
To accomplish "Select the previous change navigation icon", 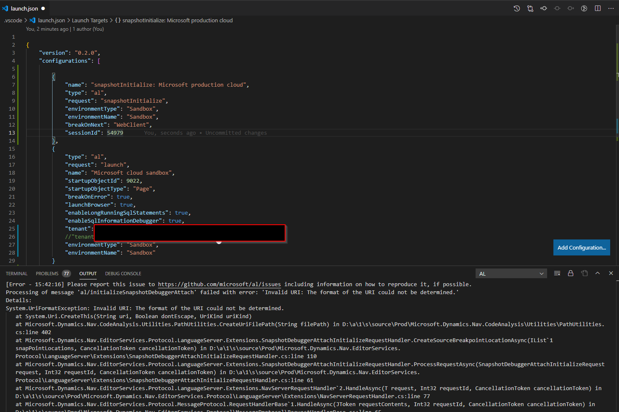I will click(x=544, y=8).
